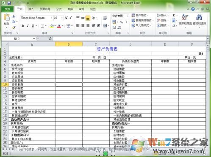Open Find and Select (查找和选择) binoculars
This screenshot has width=211, height=157.
(199, 20)
